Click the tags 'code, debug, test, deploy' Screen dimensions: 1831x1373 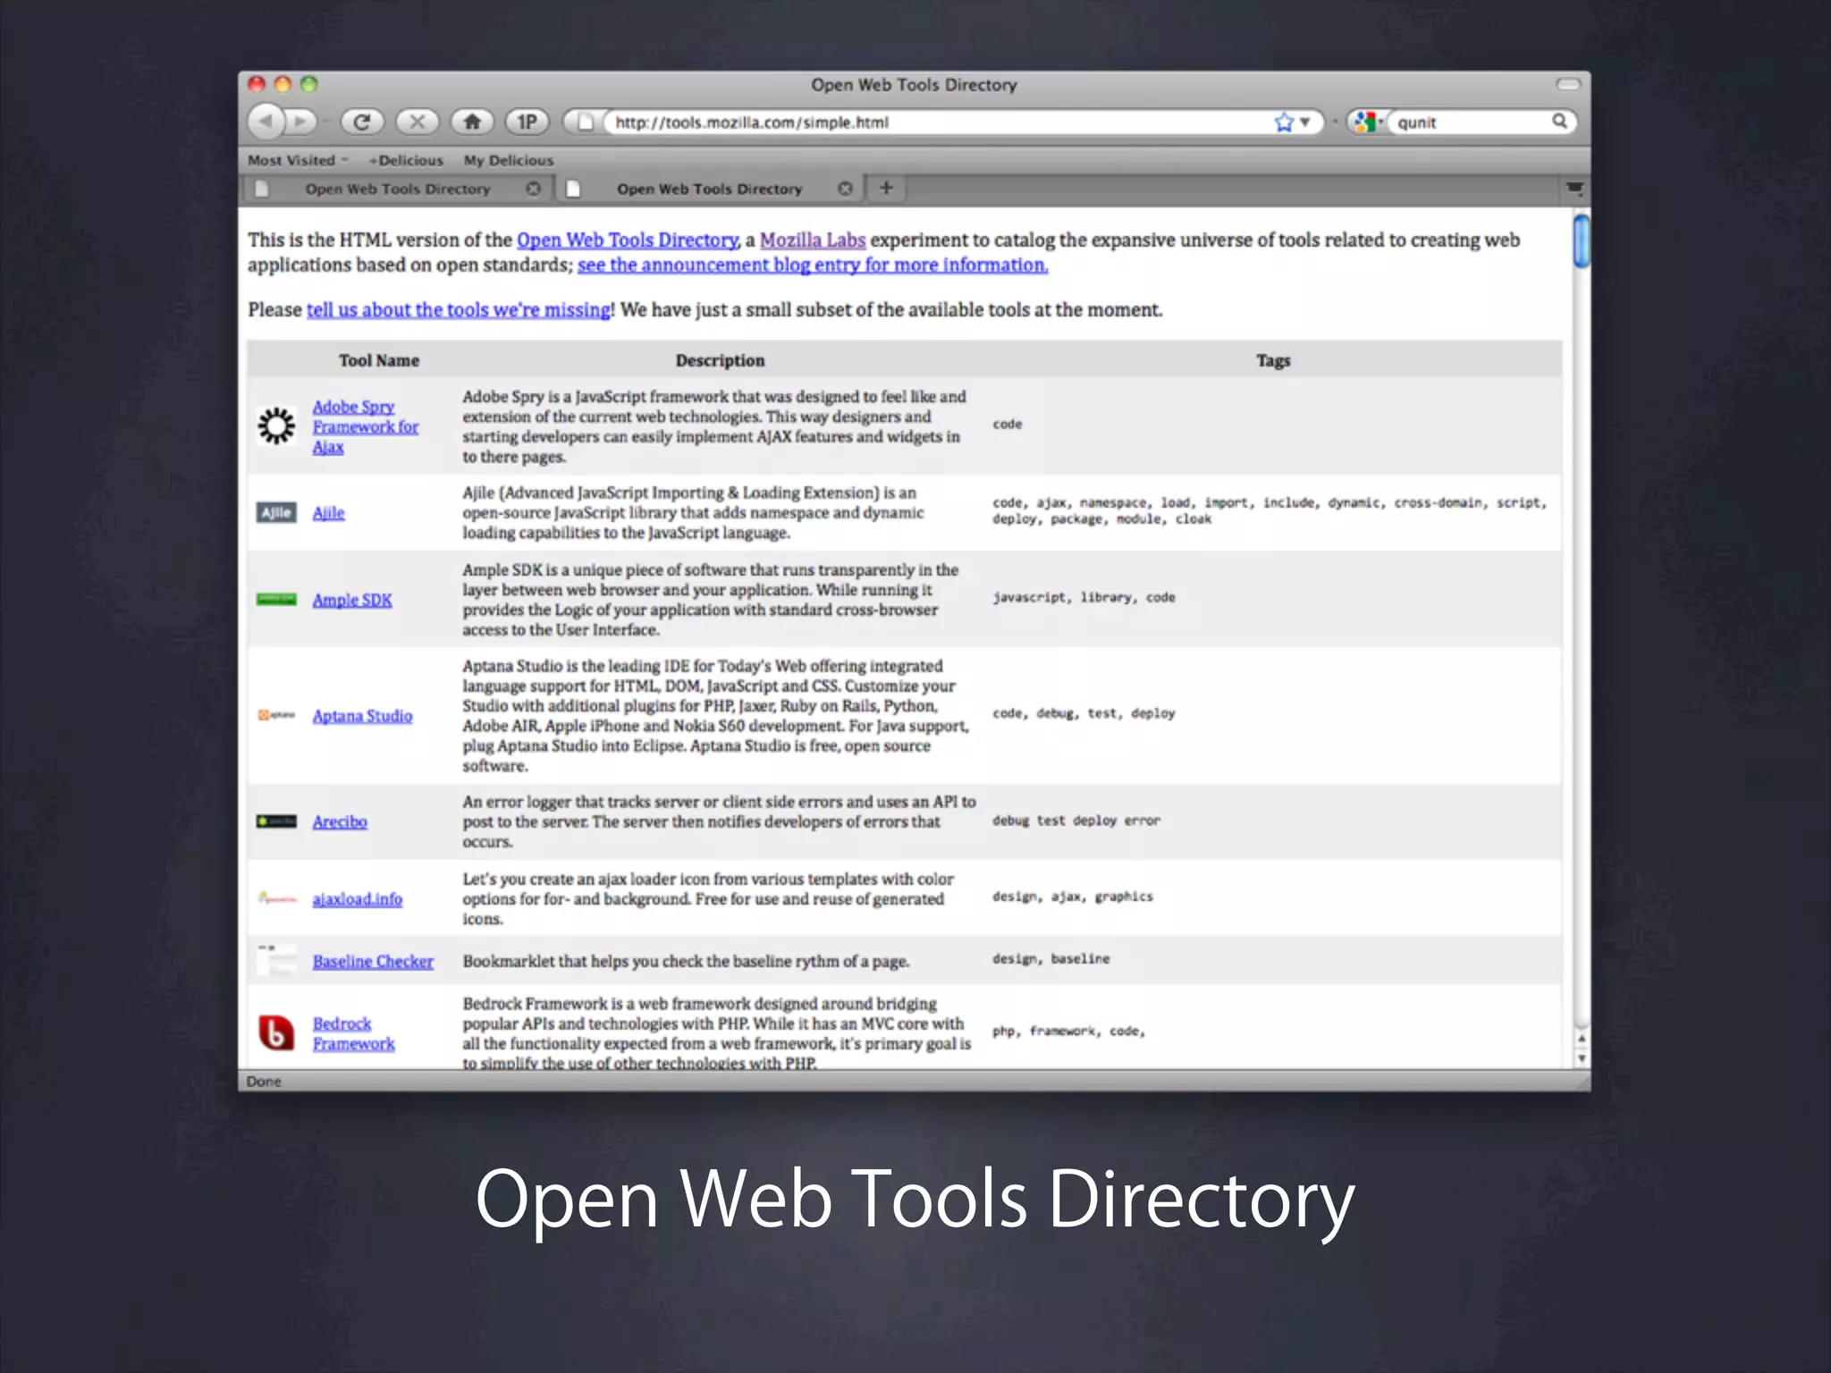click(x=1084, y=713)
